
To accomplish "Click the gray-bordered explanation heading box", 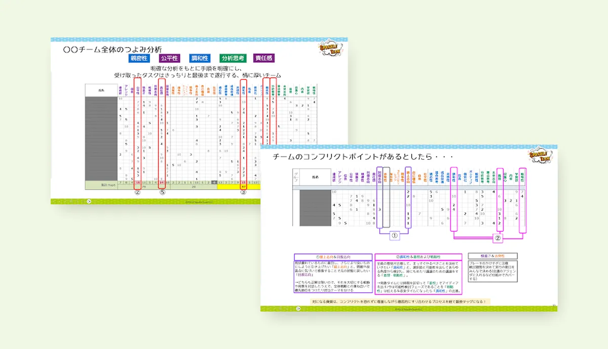I will pos(492,256).
